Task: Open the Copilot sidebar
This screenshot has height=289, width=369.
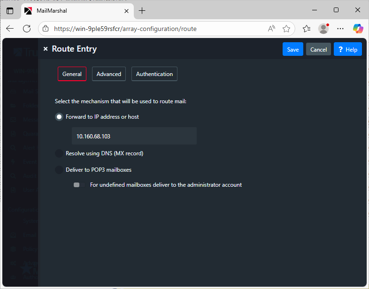Action: pyautogui.click(x=358, y=29)
